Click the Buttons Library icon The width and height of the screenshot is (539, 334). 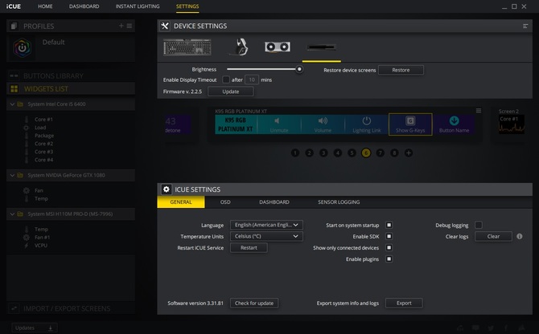pyautogui.click(x=14, y=75)
